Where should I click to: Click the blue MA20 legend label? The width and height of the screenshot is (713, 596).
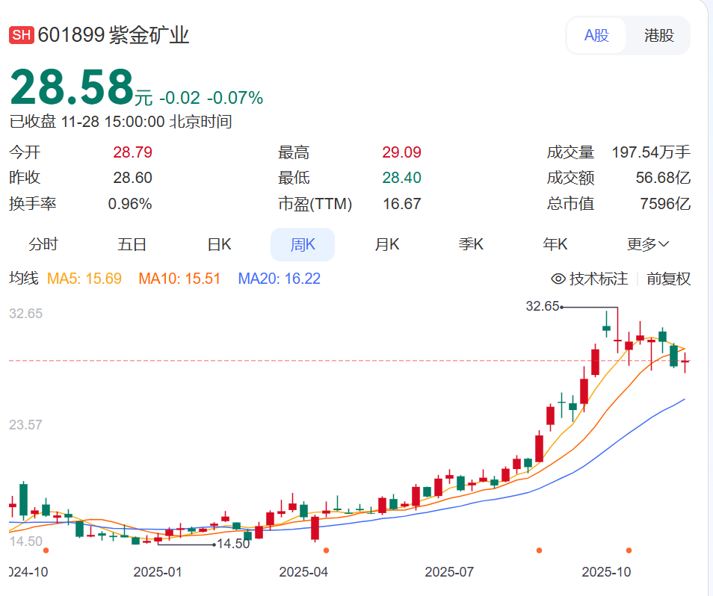click(x=279, y=279)
